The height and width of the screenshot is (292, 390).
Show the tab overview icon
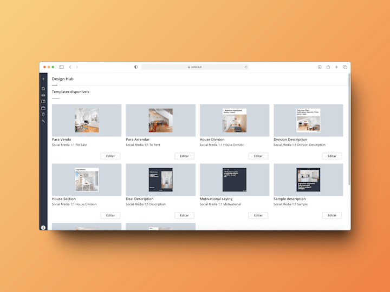[x=345, y=67]
